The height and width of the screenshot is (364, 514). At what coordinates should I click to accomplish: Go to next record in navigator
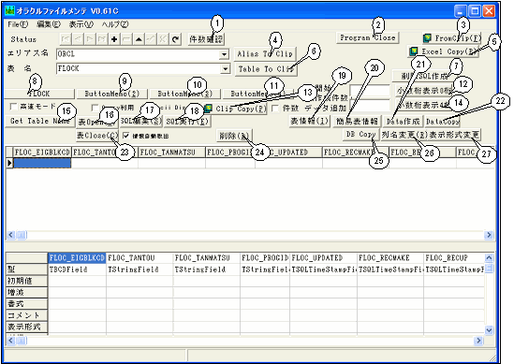click(90, 39)
